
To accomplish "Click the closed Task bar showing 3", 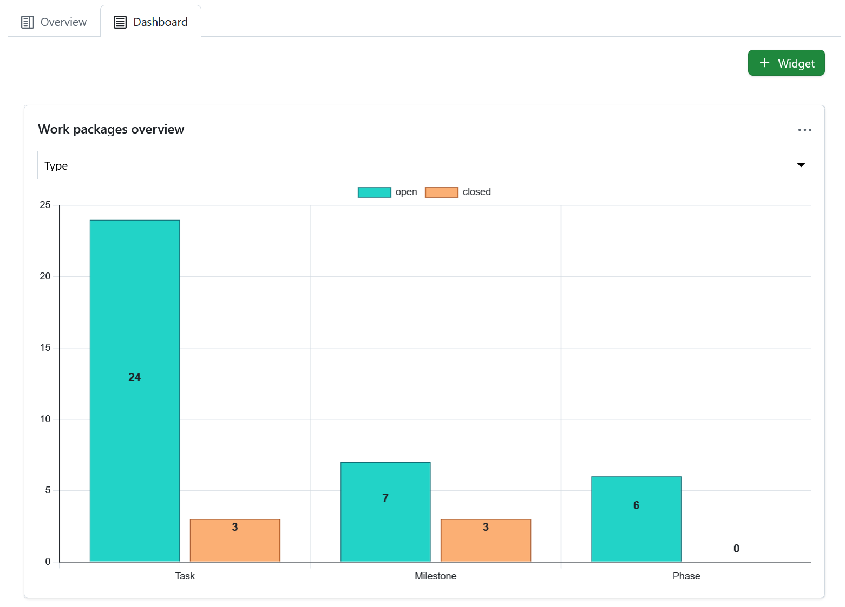I will 234,541.
